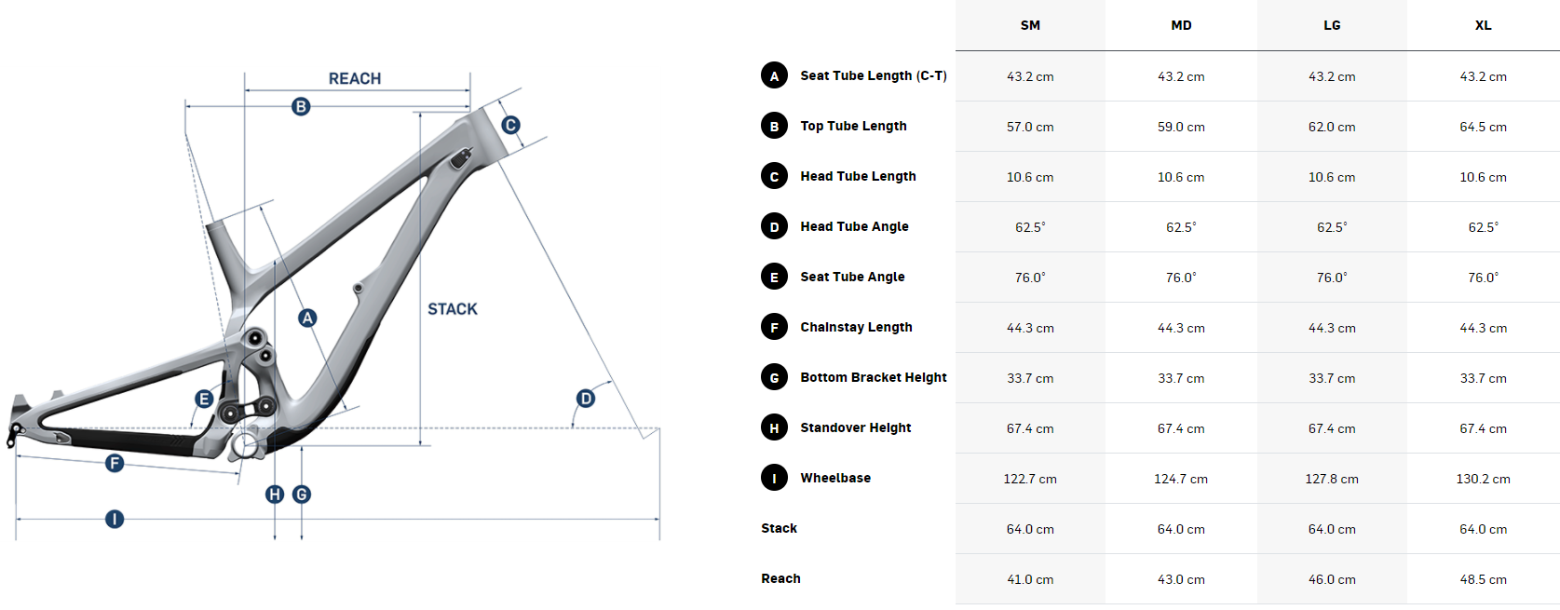Click the LG Wheelbase value 127.8 cm
Image resolution: width=1560 pixels, height=610 pixels.
(1332, 479)
